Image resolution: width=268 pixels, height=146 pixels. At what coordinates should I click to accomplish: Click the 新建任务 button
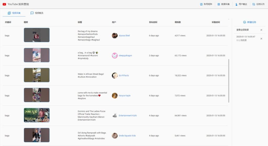(x=249, y=22)
